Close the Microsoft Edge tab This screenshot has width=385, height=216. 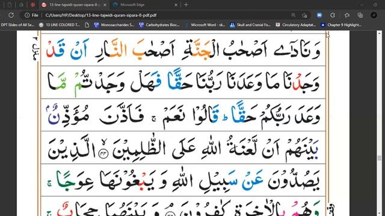click(x=176, y=5)
